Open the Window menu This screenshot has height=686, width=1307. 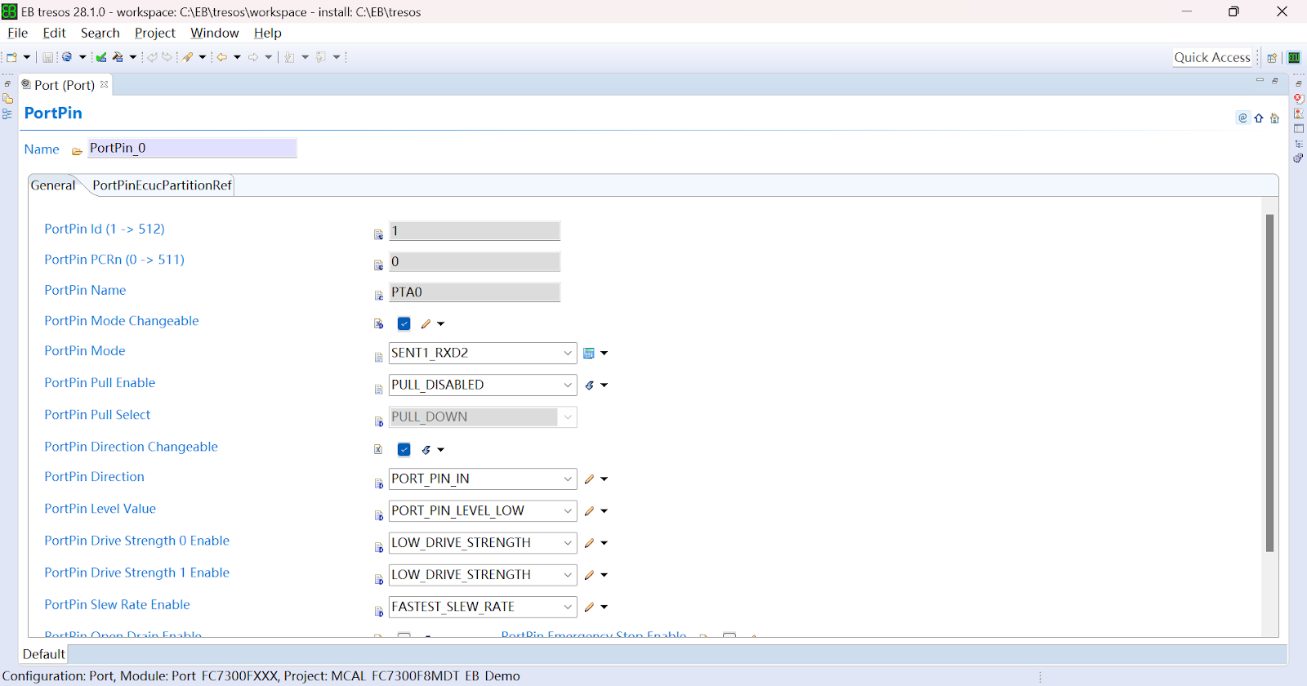[x=215, y=33]
